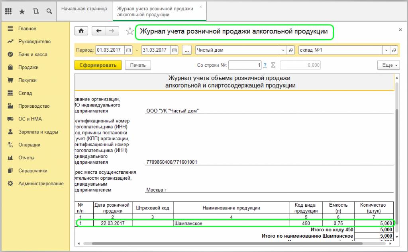Click the Продажи bag icon
Screen dimensions: 408x252
tap(10, 67)
